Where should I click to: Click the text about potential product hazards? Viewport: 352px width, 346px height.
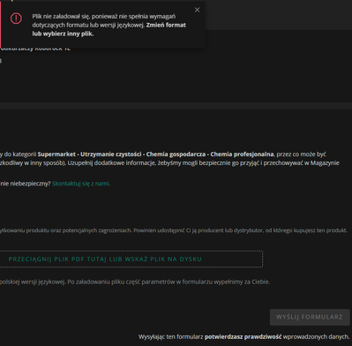174,230
